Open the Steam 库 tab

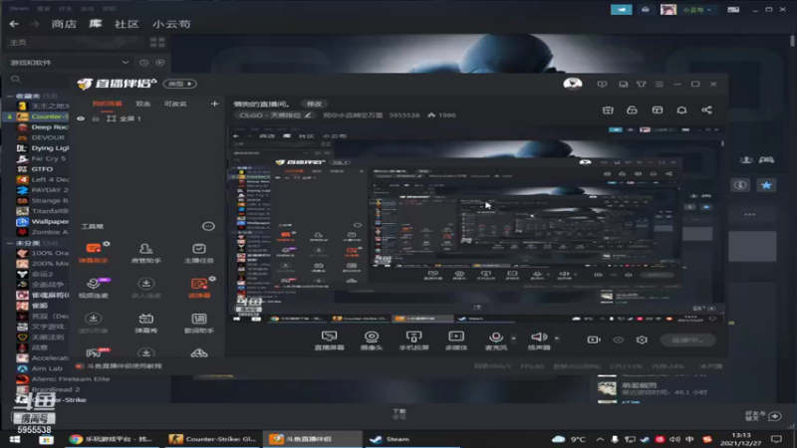coord(95,24)
